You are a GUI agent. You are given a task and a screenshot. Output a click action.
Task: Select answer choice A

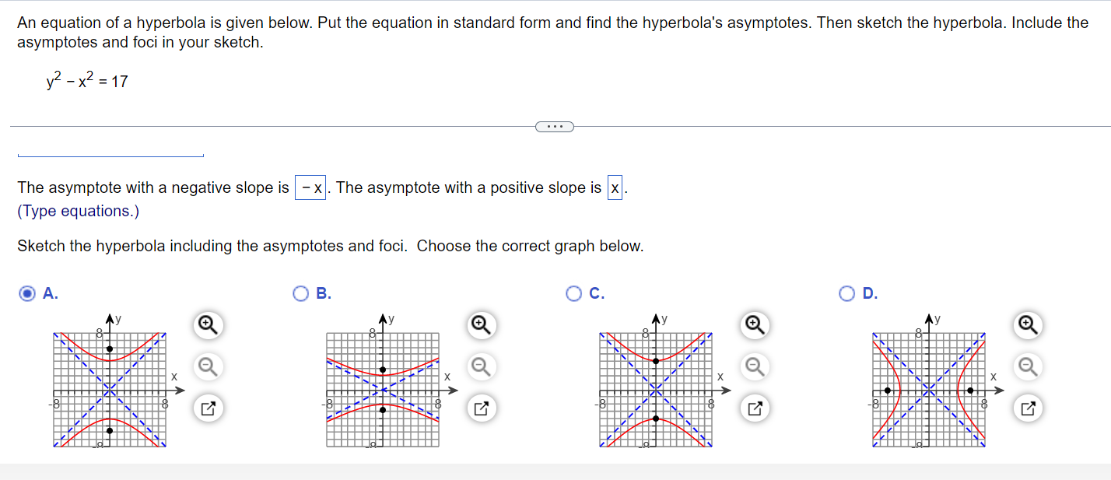(26, 294)
